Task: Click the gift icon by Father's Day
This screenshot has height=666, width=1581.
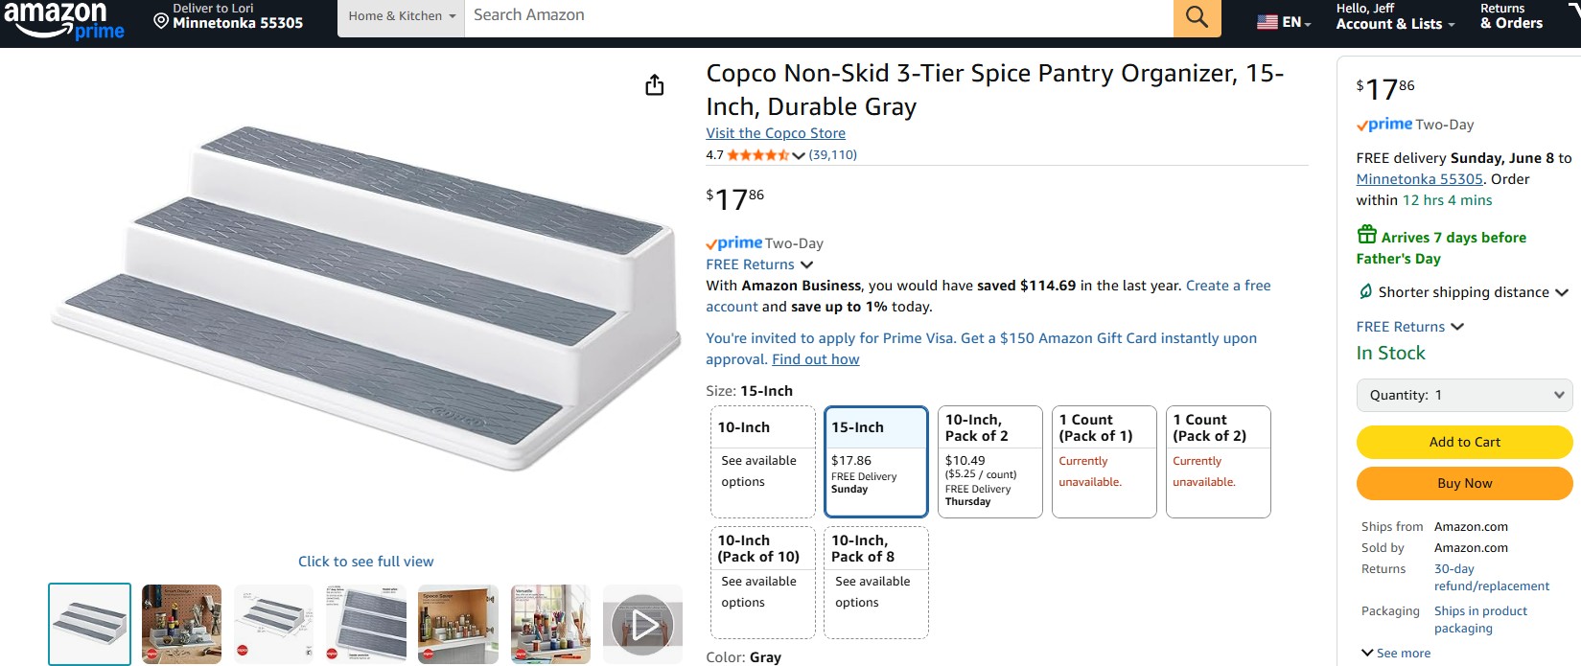Action: pyautogui.click(x=1366, y=235)
